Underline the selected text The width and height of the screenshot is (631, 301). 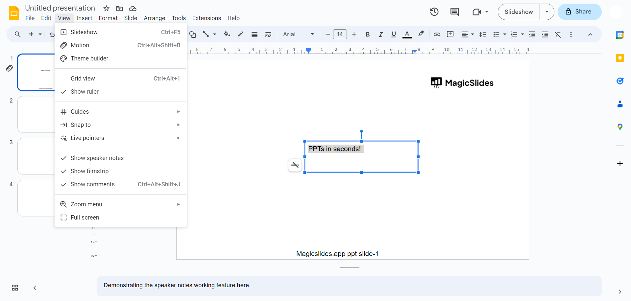pyautogui.click(x=394, y=34)
